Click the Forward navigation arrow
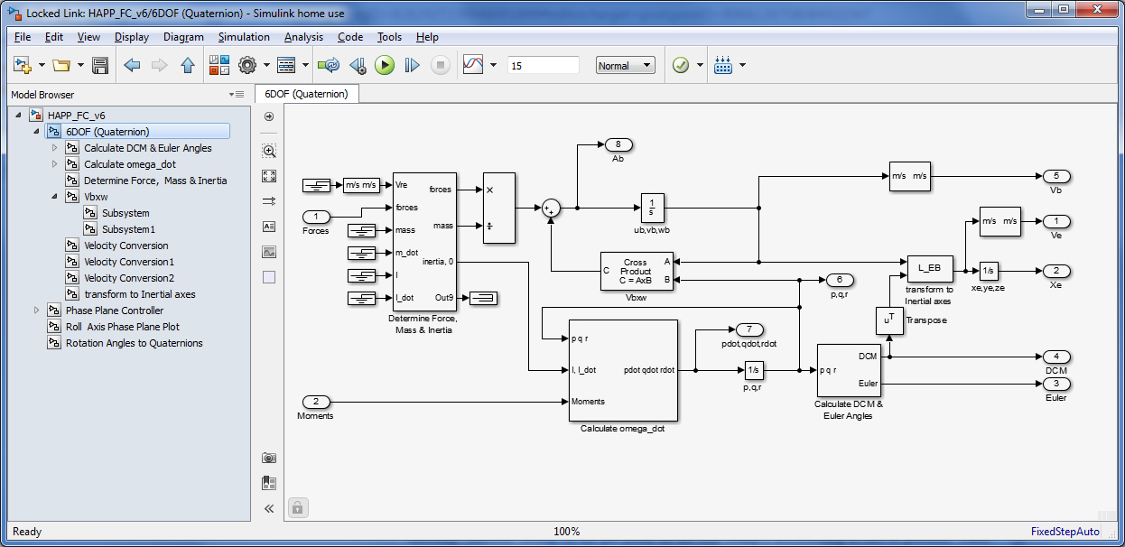This screenshot has height=547, width=1125. (160, 65)
